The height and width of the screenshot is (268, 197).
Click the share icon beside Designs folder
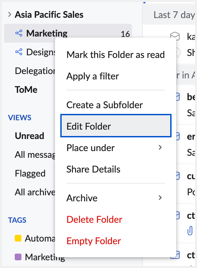(x=18, y=52)
